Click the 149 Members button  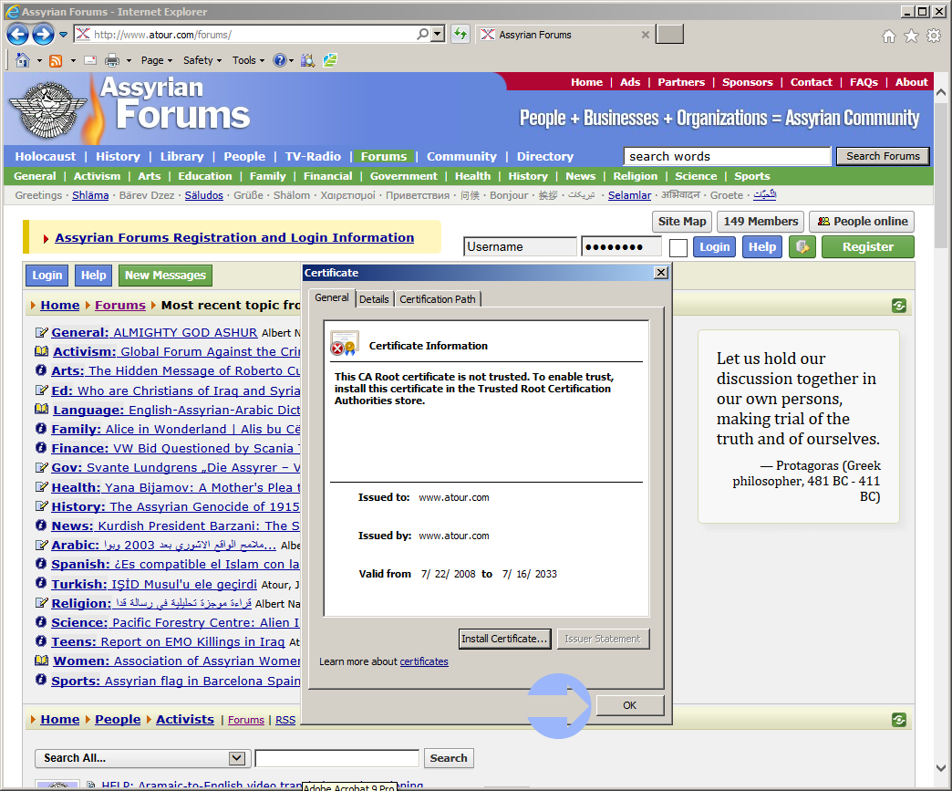(x=761, y=221)
